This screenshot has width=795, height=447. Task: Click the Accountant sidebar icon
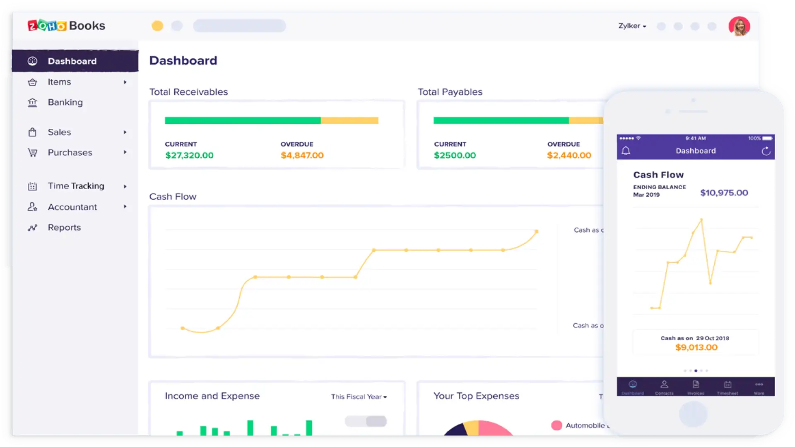click(31, 206)
